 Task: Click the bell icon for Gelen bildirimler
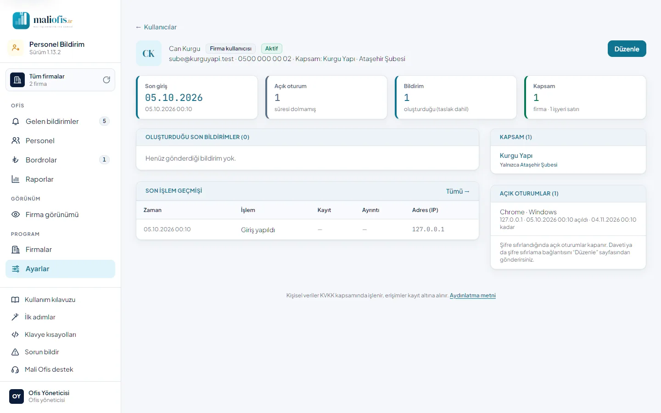click(x=16, y=122)
